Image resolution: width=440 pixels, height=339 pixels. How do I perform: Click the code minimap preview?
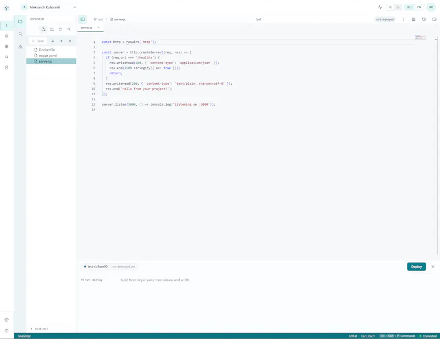pyautogui.click(x=421, y=37)
